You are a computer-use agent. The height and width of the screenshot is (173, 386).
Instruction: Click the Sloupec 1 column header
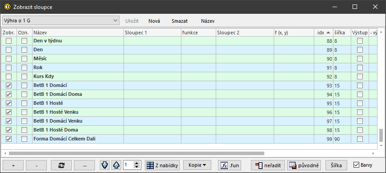[x=152, y=33]
